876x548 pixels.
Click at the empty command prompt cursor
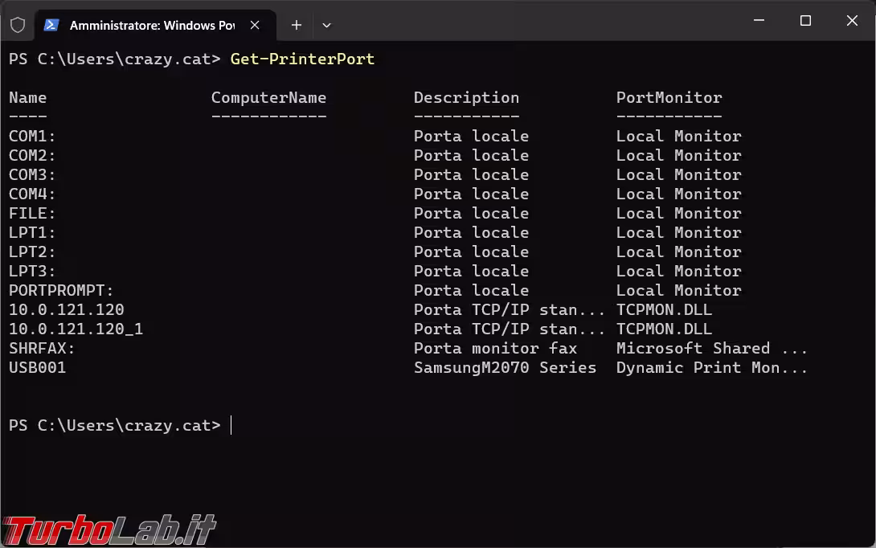click(x=231, y=425)
